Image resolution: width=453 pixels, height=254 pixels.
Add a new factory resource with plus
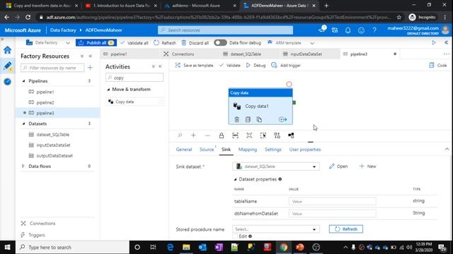pos(90,68)
